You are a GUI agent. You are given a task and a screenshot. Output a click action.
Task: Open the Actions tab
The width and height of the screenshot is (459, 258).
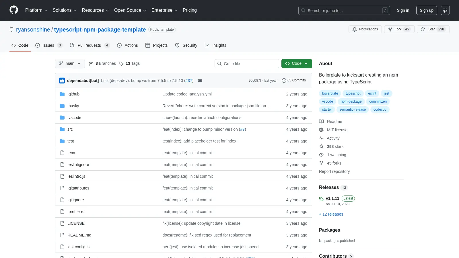click(127, 45)
